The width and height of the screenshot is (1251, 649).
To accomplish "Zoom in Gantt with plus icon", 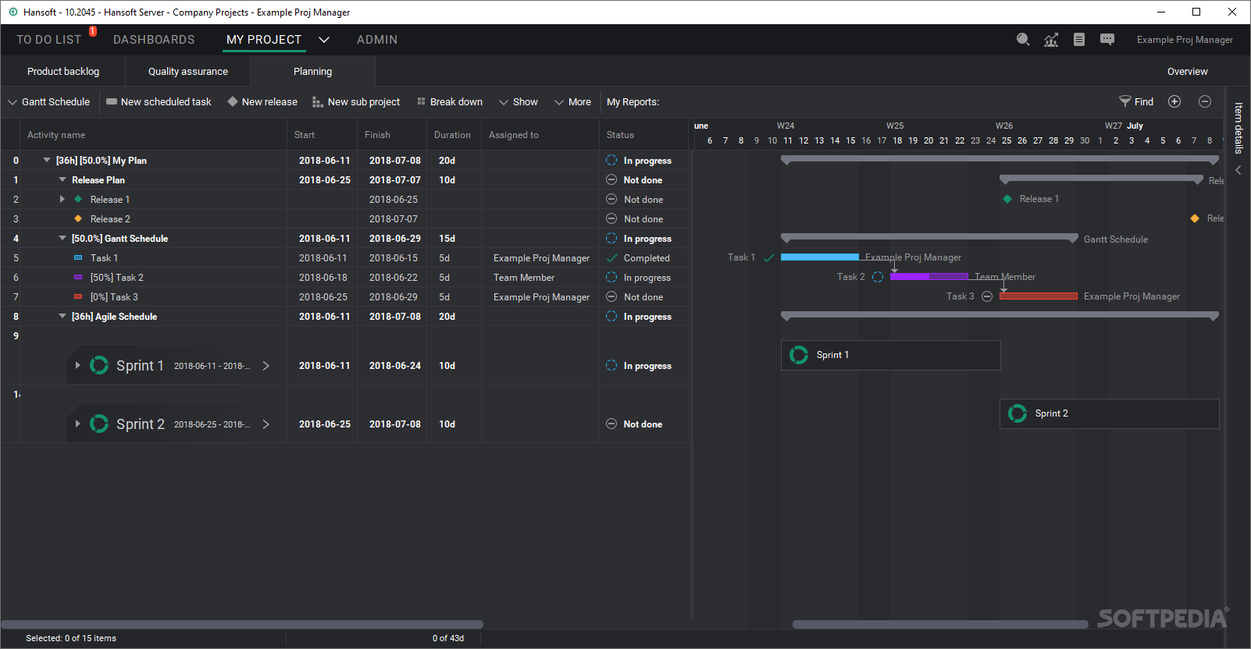I will click(x=1174, y=101).
